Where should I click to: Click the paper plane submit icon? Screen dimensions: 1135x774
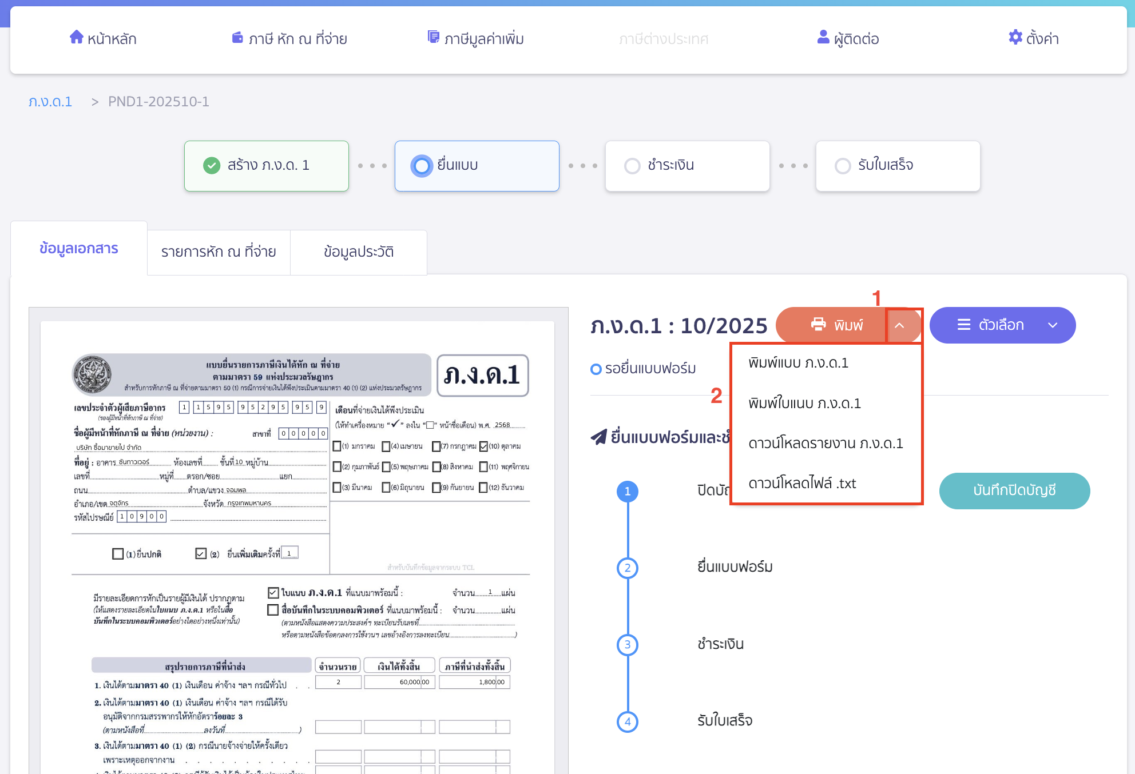coord(598,437)
